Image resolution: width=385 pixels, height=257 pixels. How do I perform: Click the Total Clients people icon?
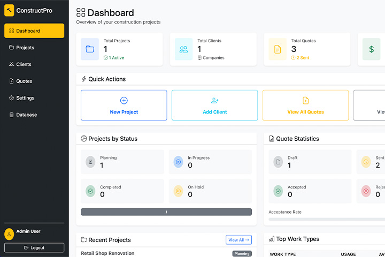tap(183, 49)
